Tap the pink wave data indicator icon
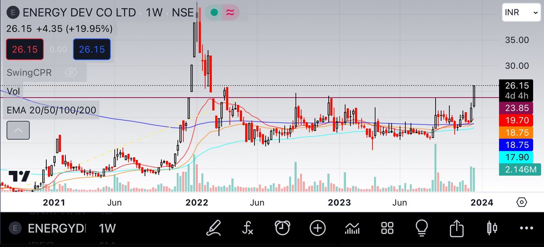This screenshot has width=544, height=247. coord(230,13)
